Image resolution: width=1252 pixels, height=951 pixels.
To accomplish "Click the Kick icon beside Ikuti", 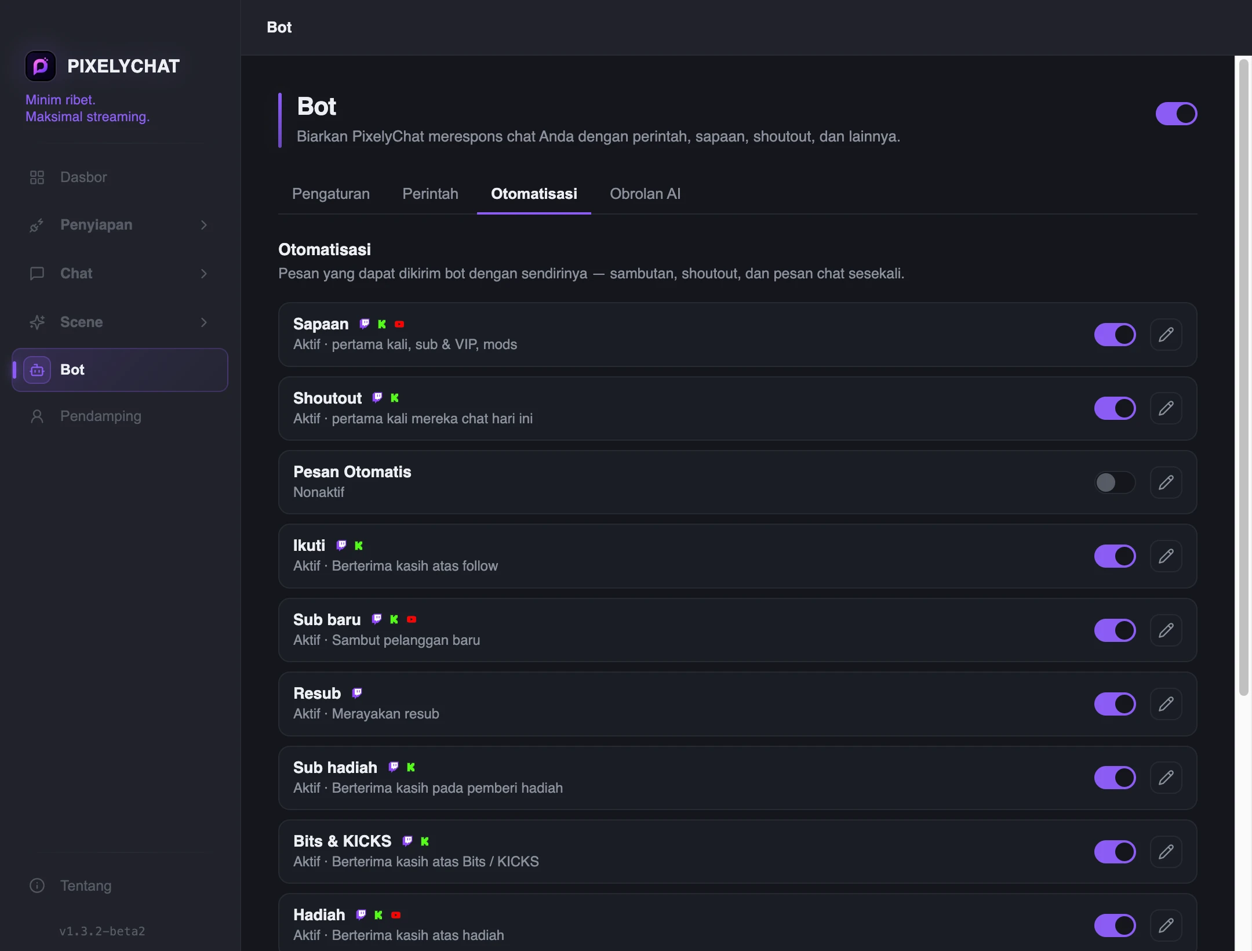I will [x=359, y=546].
